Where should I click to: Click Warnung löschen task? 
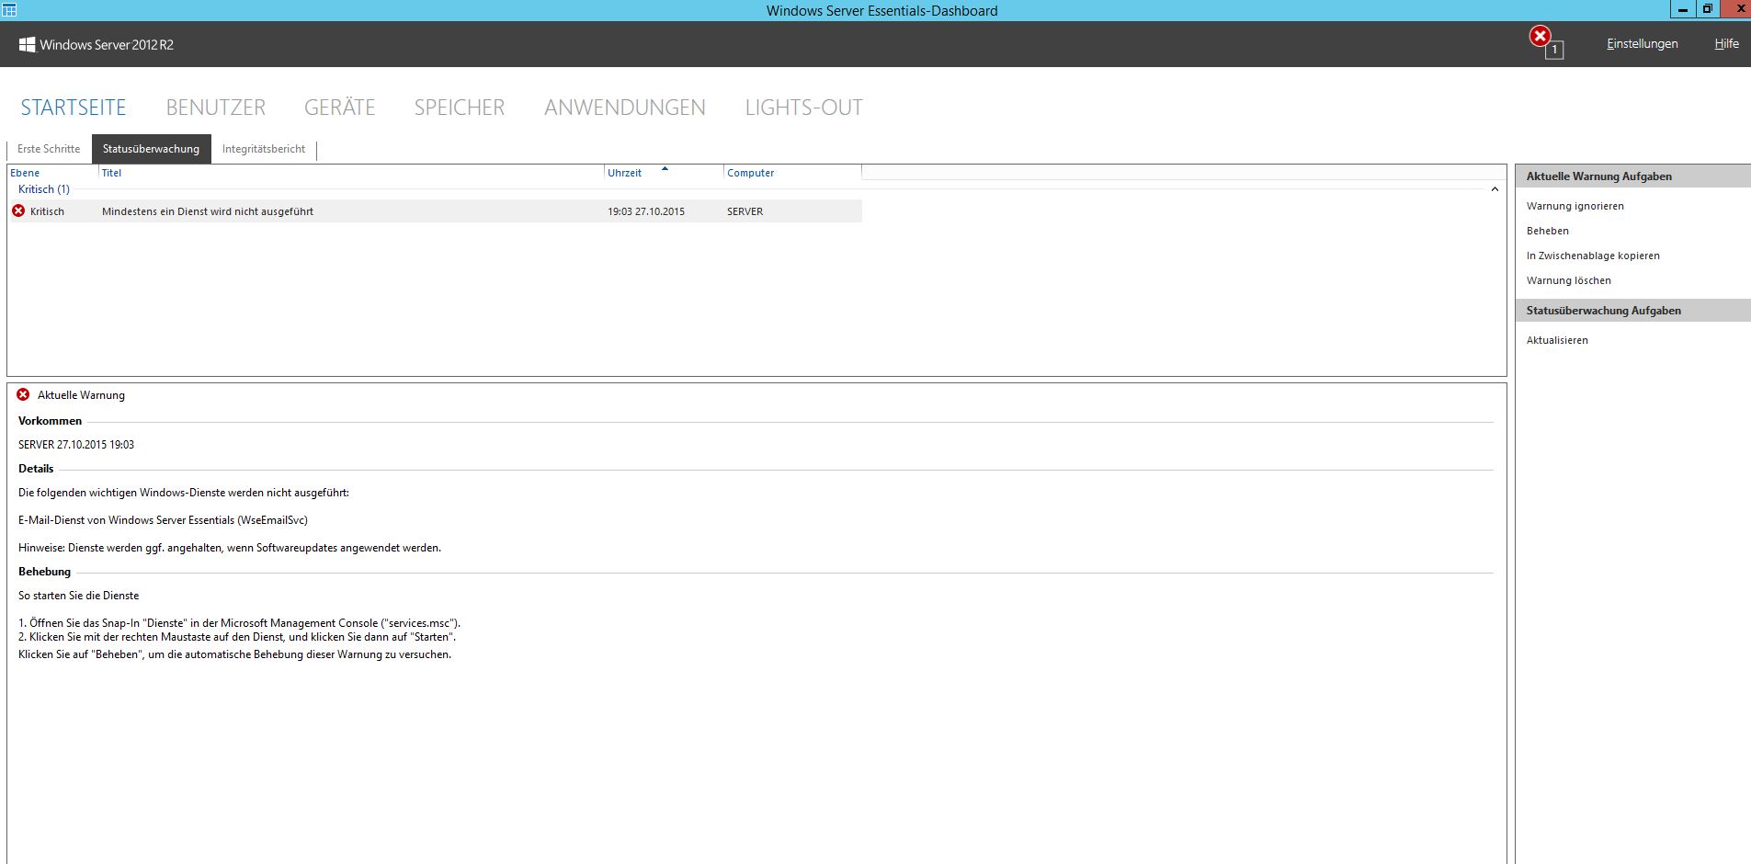(1569, 280)
